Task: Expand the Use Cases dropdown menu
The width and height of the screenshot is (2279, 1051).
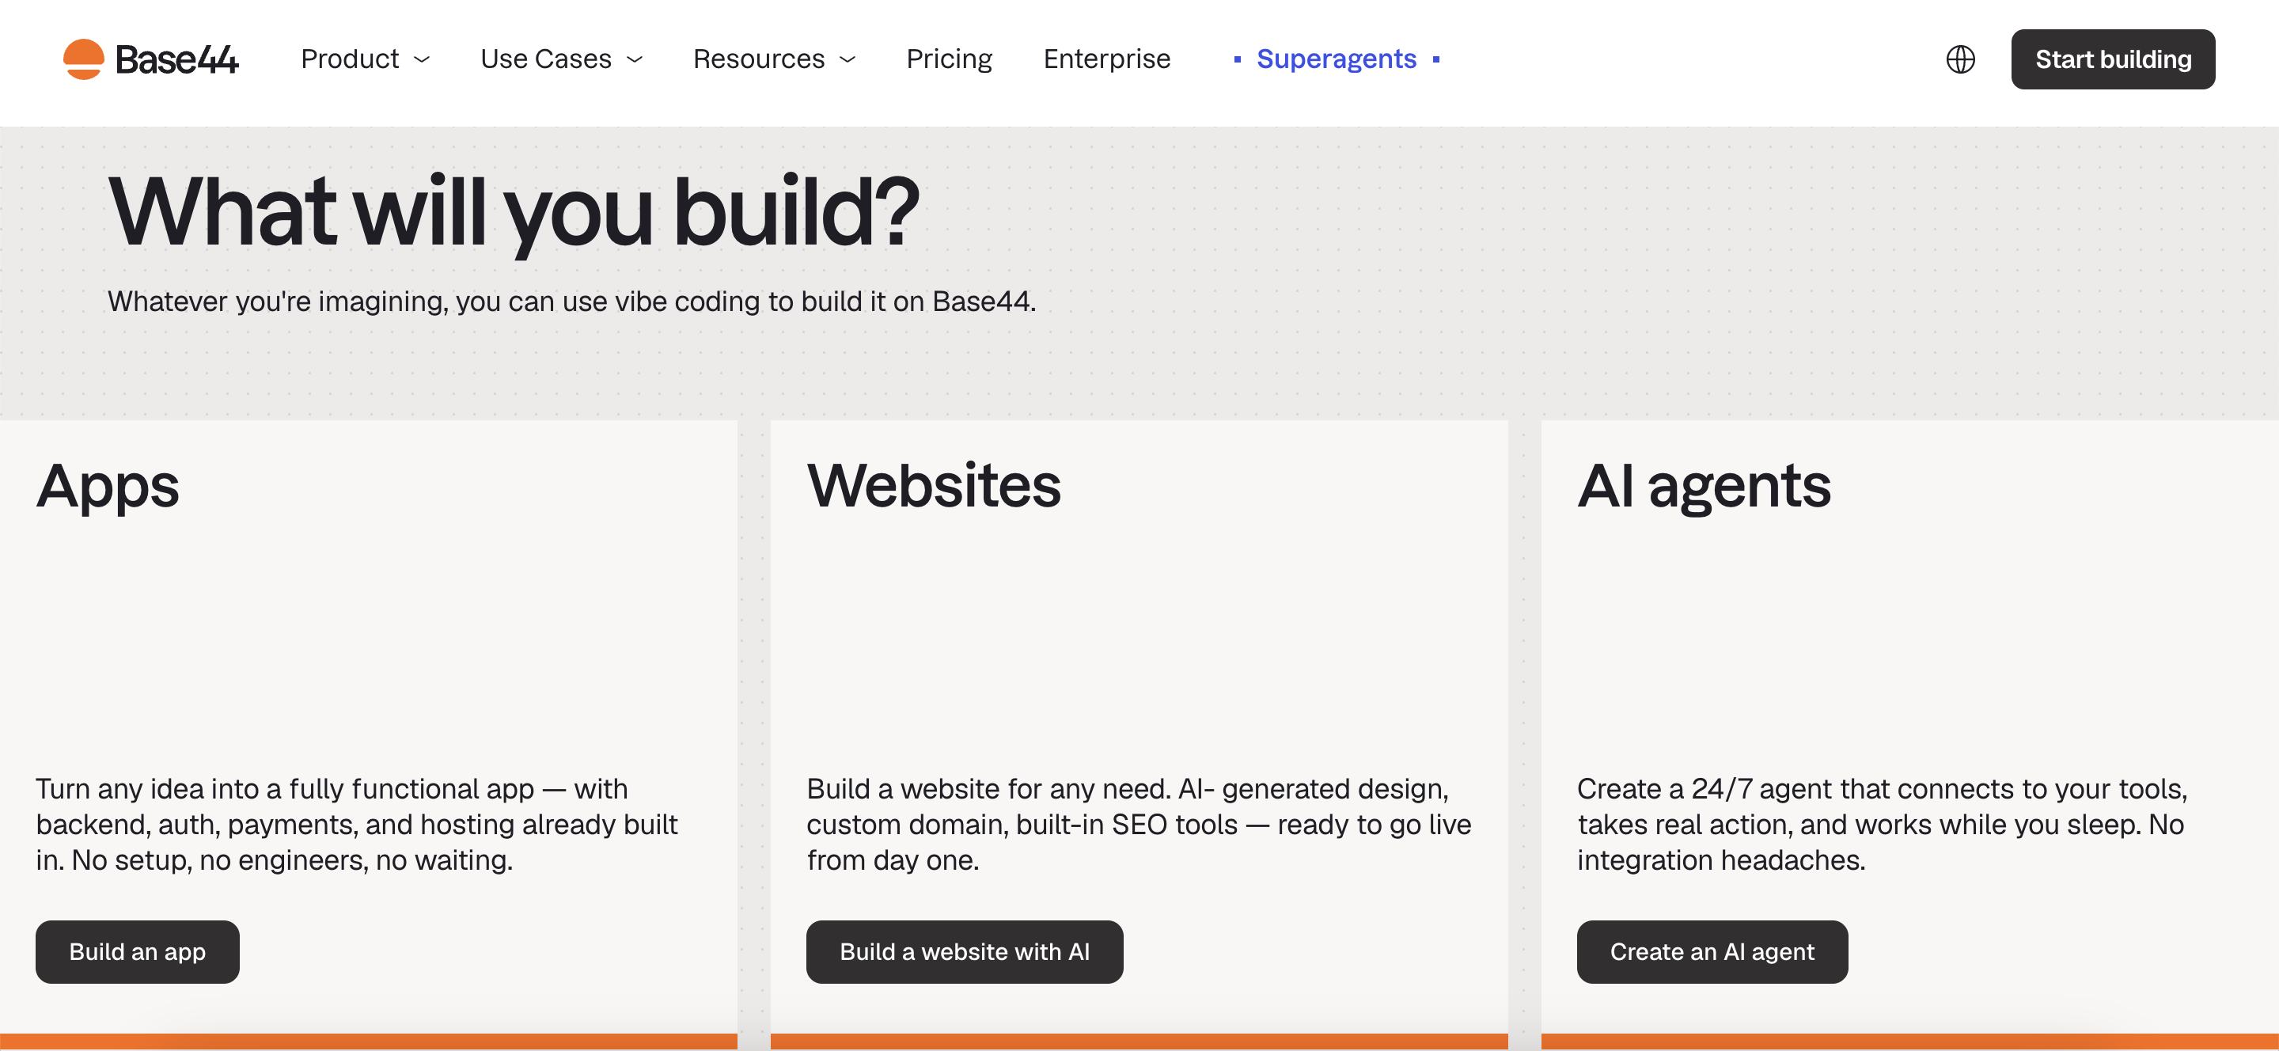Action: pos(562,59)
